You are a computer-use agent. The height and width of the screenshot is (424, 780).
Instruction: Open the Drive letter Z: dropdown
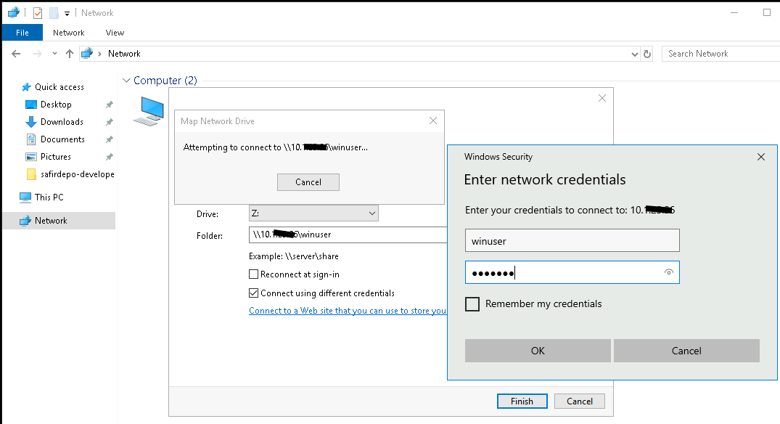(x=313, y=213)
